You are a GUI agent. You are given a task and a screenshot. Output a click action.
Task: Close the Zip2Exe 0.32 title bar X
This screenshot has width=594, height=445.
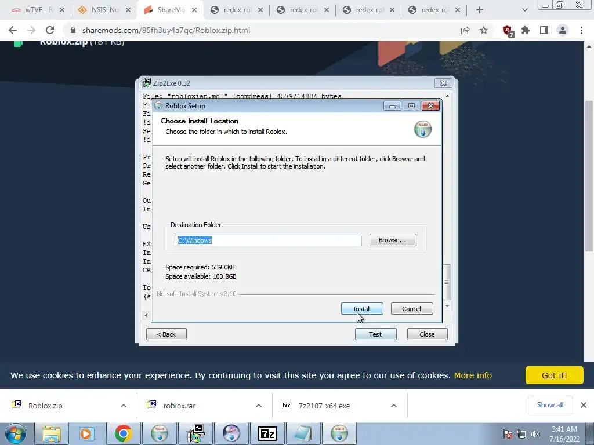pos(443,83)
